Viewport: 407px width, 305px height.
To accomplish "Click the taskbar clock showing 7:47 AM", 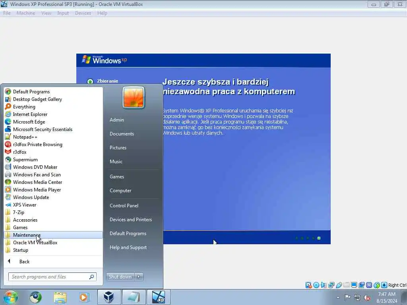I will point(387,297).
